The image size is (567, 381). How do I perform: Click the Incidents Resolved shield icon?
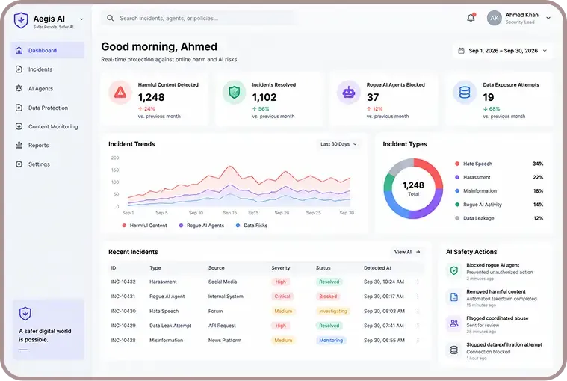point(235,93)
